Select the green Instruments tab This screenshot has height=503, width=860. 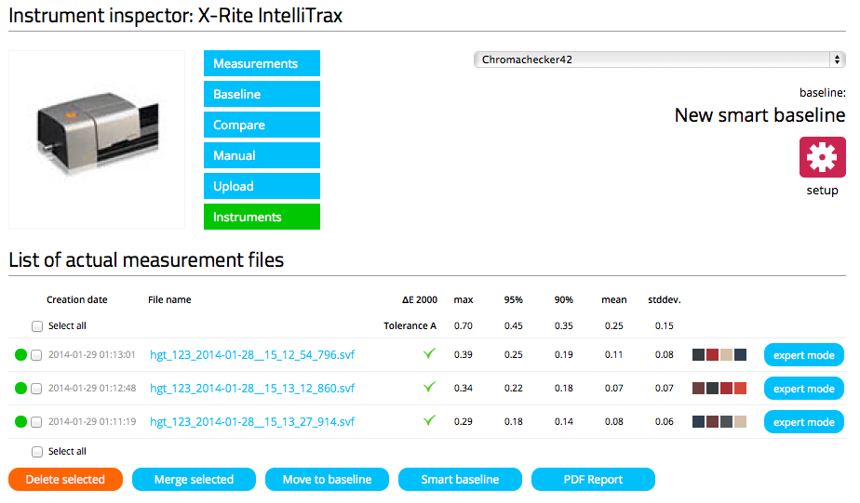(x=262, y=217)
